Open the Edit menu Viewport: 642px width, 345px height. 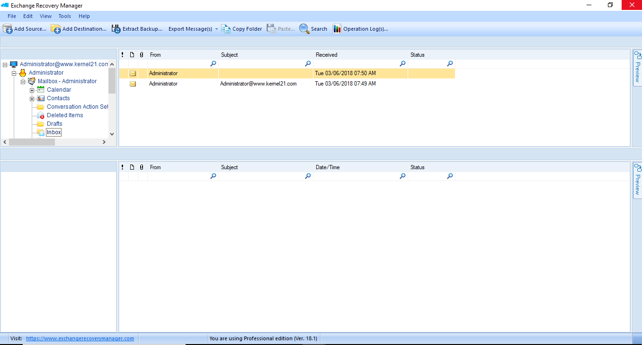click(x=28, y=16)
